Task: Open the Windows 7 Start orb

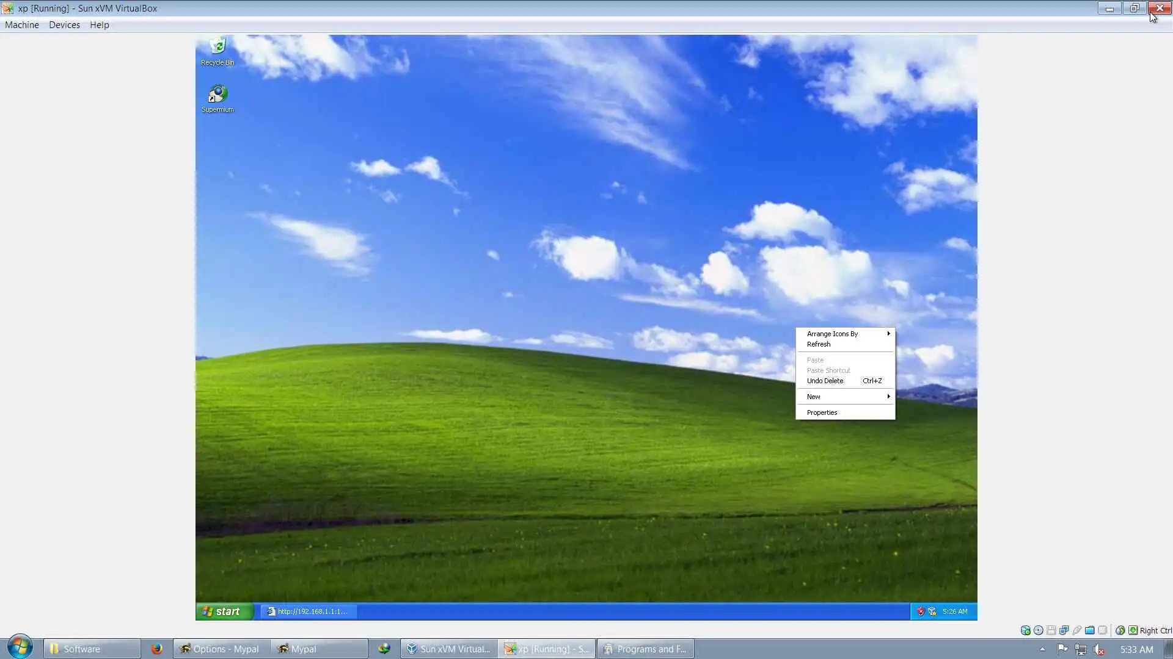Action: tap(20, 647)
